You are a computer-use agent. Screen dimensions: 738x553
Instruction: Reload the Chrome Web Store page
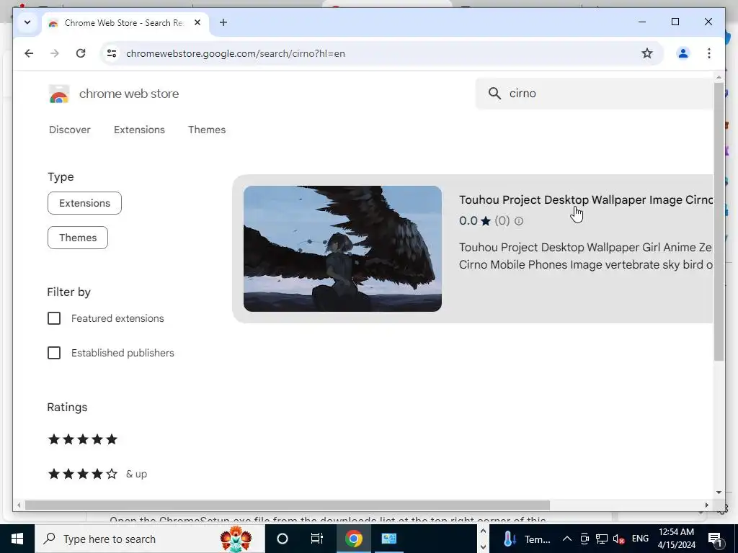81,53
